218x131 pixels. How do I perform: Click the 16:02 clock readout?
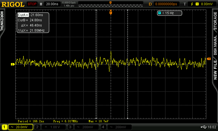pos(212,127)
